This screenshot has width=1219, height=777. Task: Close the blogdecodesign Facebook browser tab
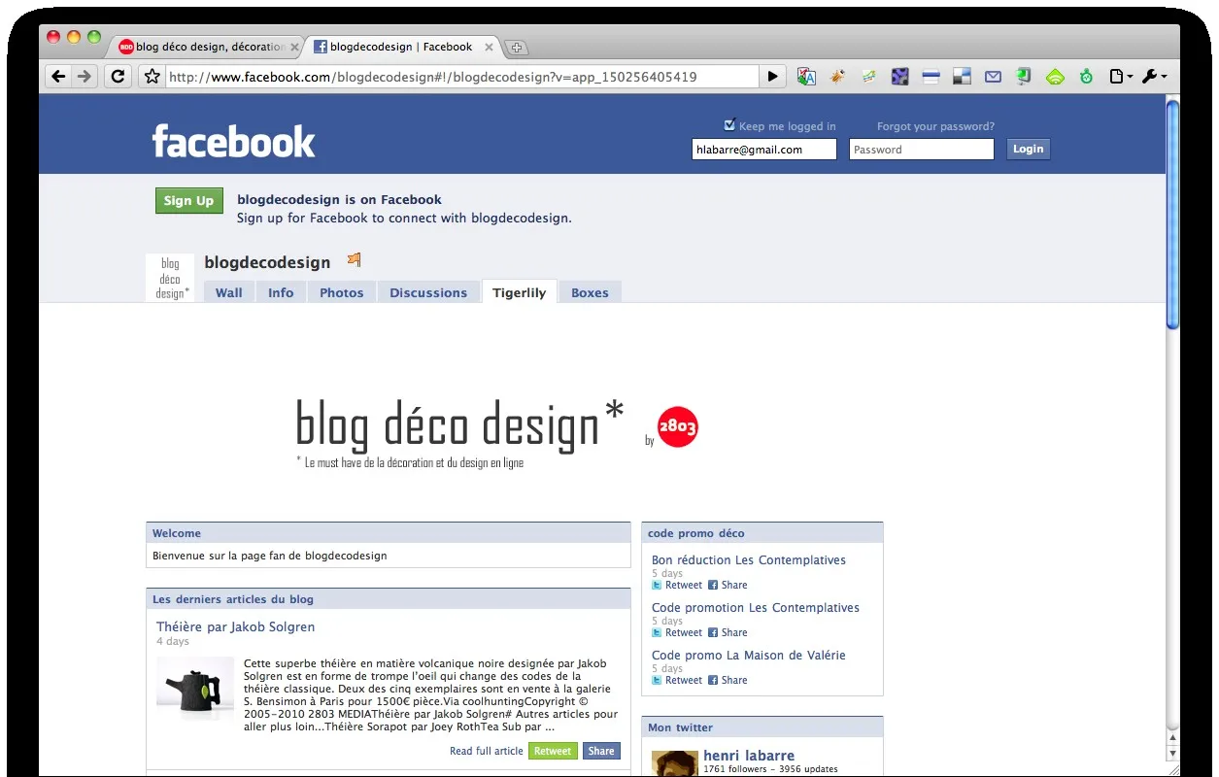(x=489, y=47)
